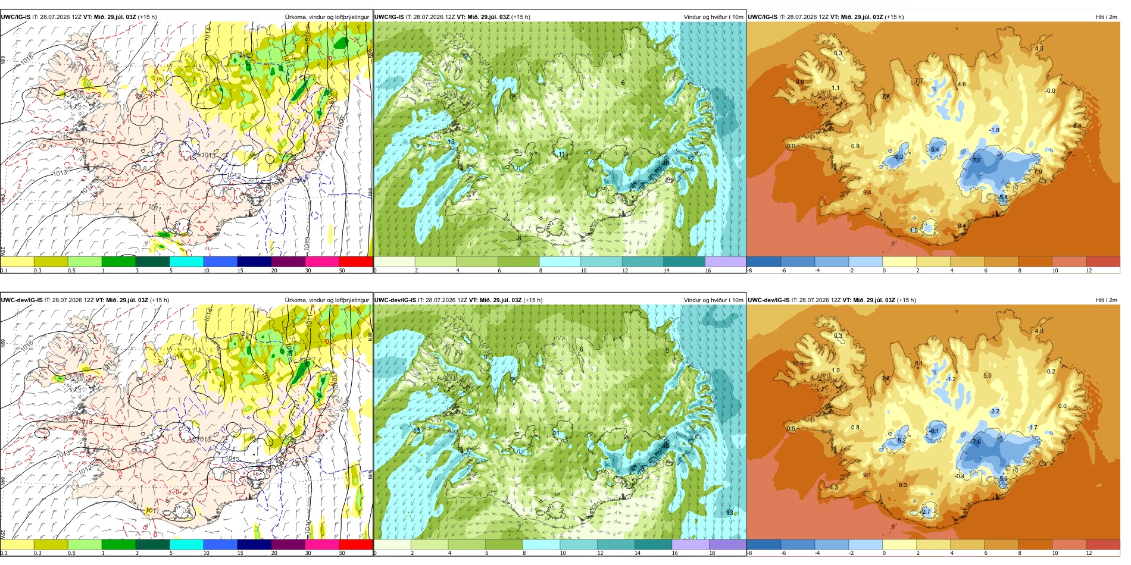Pick the dark green swatch in UWC-dev precipitation legend
Screen dimensions: 1131x565
152,545
